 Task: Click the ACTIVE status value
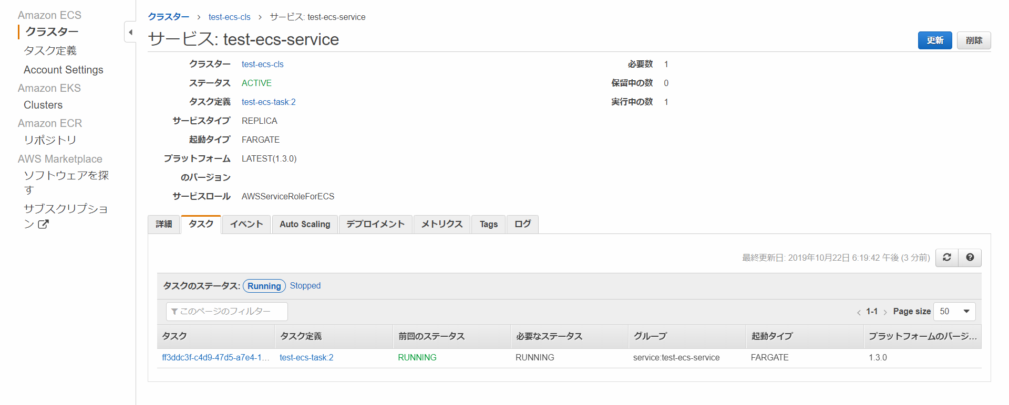(x=256, y=83)
